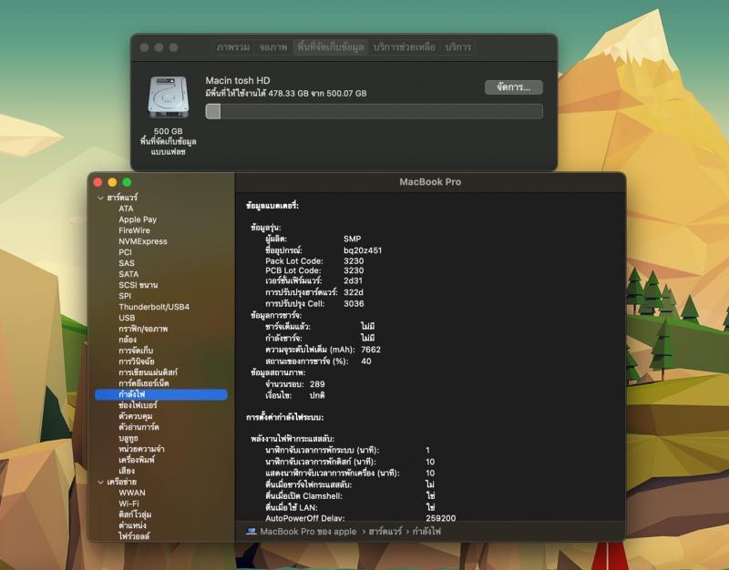729x570 pixels.
Task: Switch to the จอภาพ tab
Action: 272,47
